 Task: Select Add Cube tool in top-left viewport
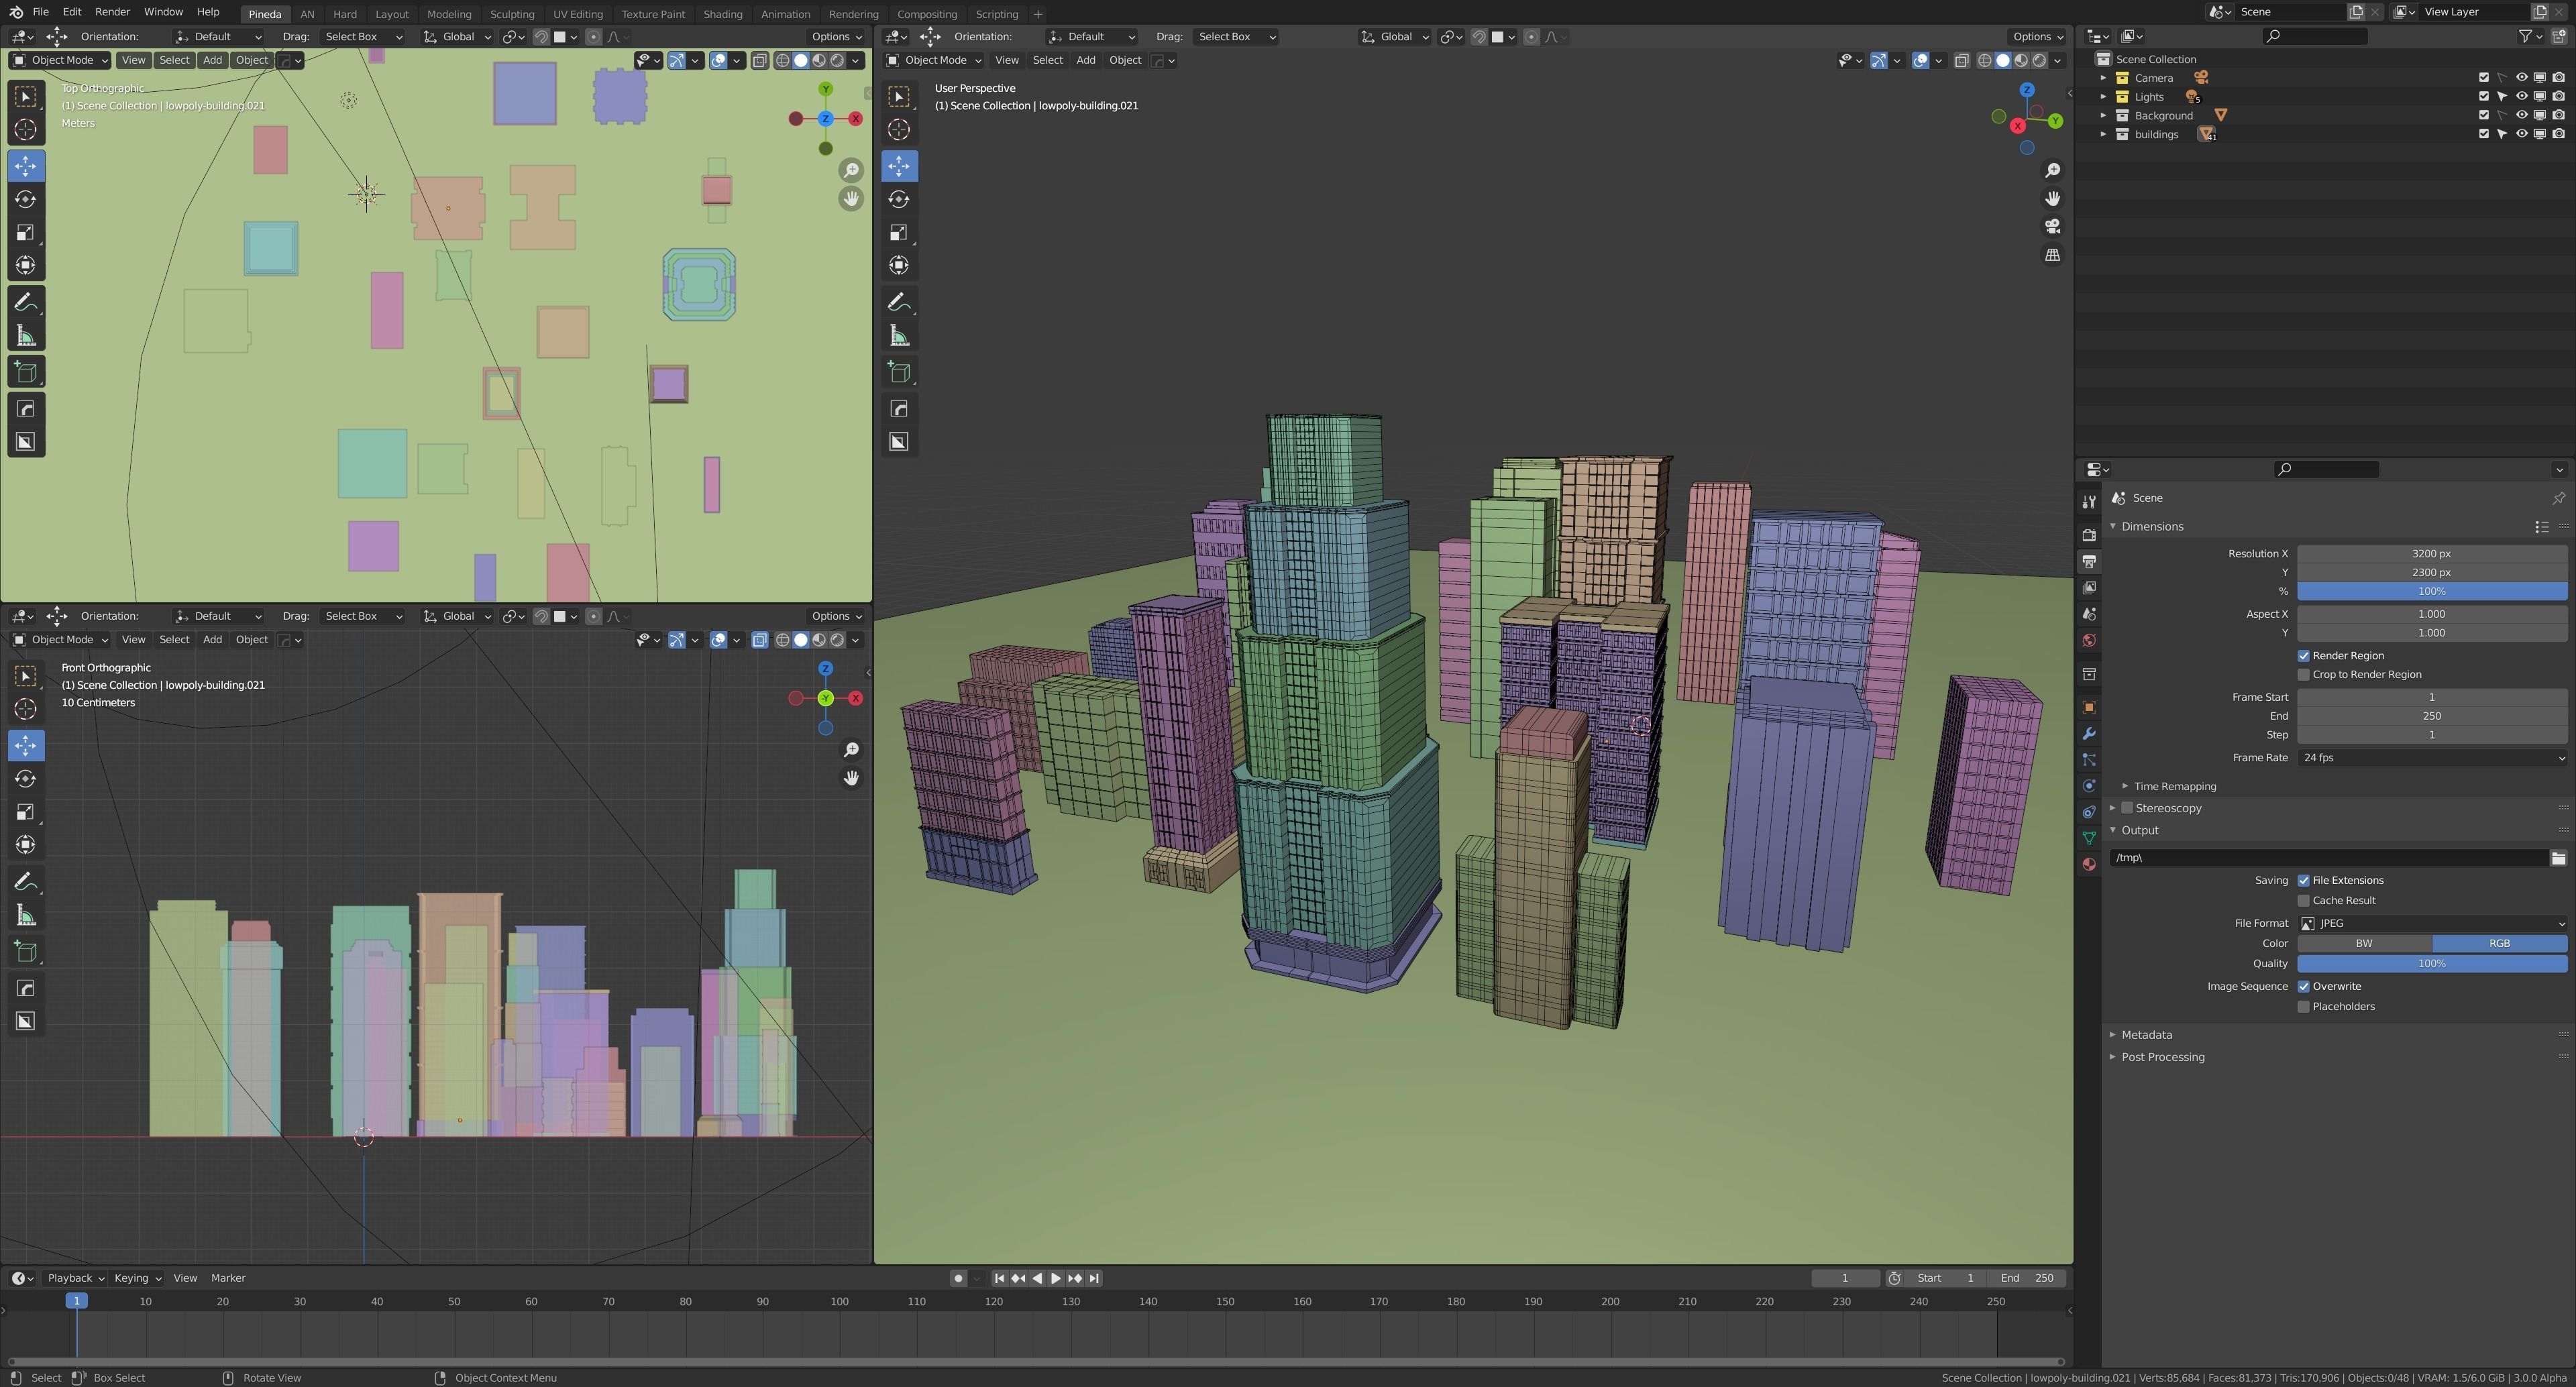(x=26, y=372)
